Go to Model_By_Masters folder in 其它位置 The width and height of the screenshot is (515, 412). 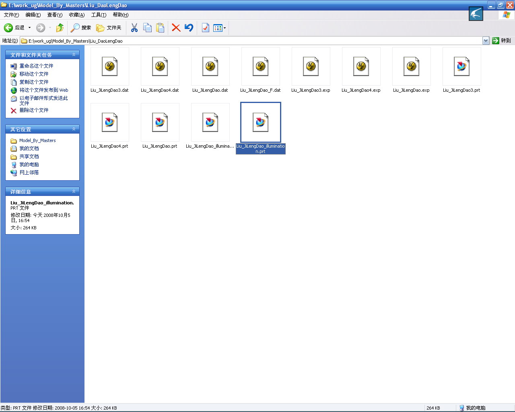tap(37, 140)
